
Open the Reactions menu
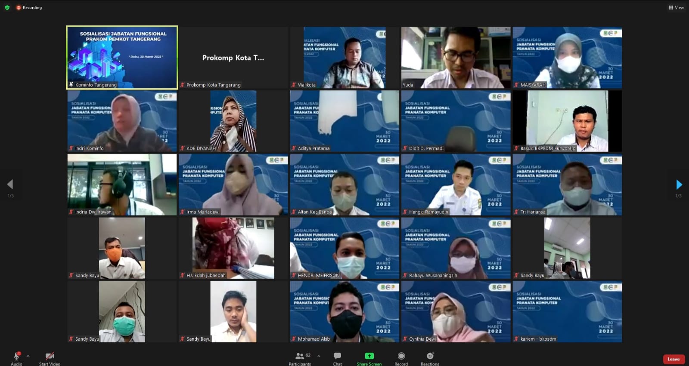coord(430,356)
